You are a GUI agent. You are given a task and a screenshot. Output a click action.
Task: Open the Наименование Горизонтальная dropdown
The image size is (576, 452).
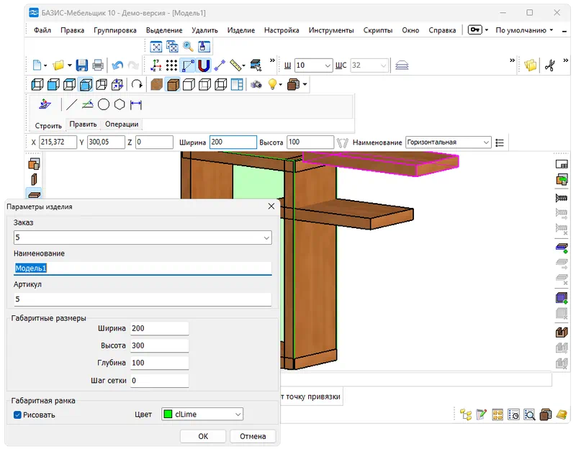click(486, 143)
